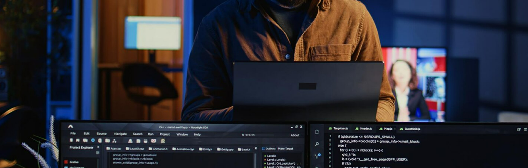The width and height of the screenshot is (528, 168).
Task: Click the new document icon in Moonlight SDK toolbar
Action: pyautogui.click(x=71, y=141)
